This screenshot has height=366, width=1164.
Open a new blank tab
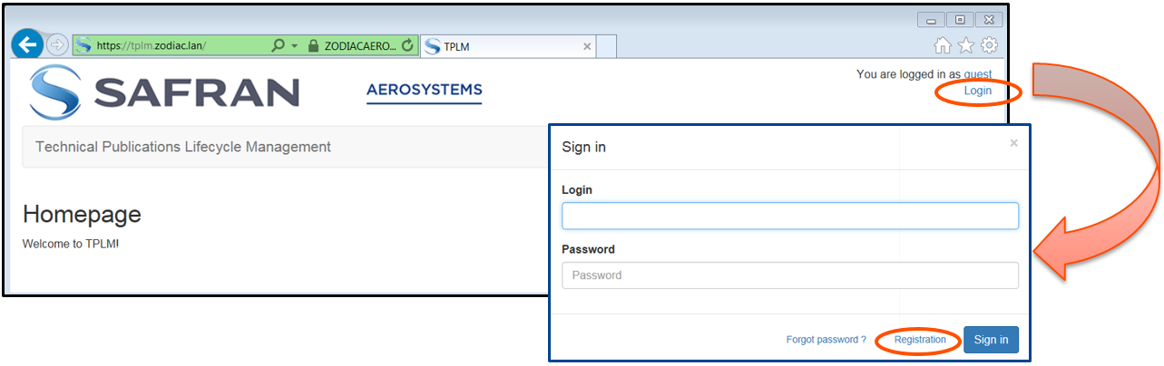point(607,46)
